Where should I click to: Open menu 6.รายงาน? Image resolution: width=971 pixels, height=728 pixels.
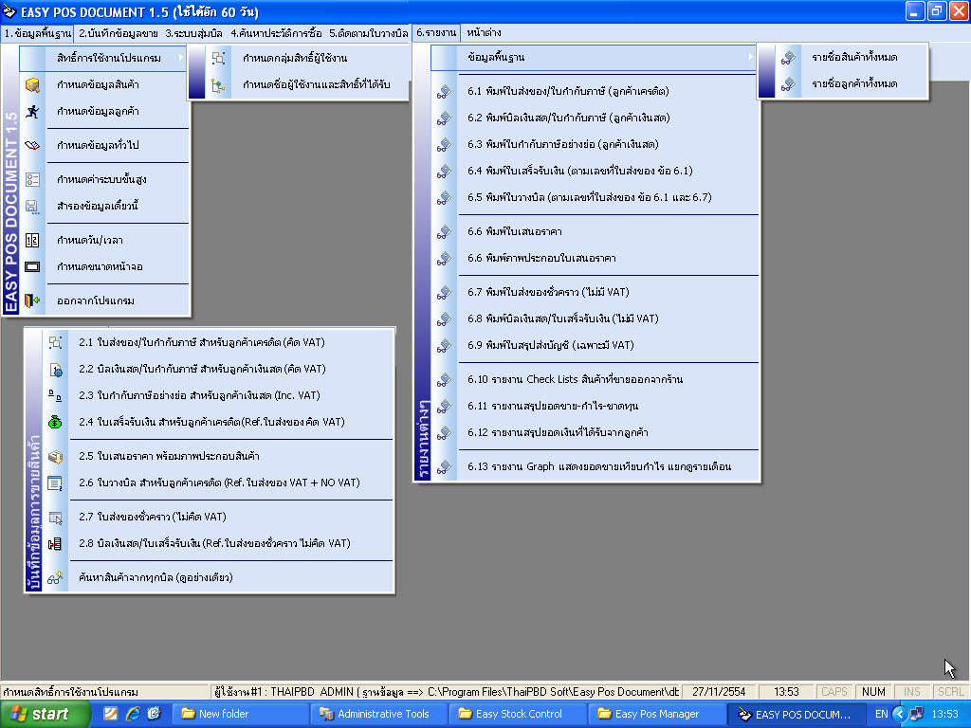coord(436,33)
